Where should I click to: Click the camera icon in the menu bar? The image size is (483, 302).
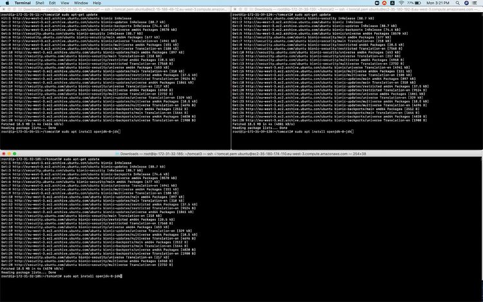click(377, 3)
